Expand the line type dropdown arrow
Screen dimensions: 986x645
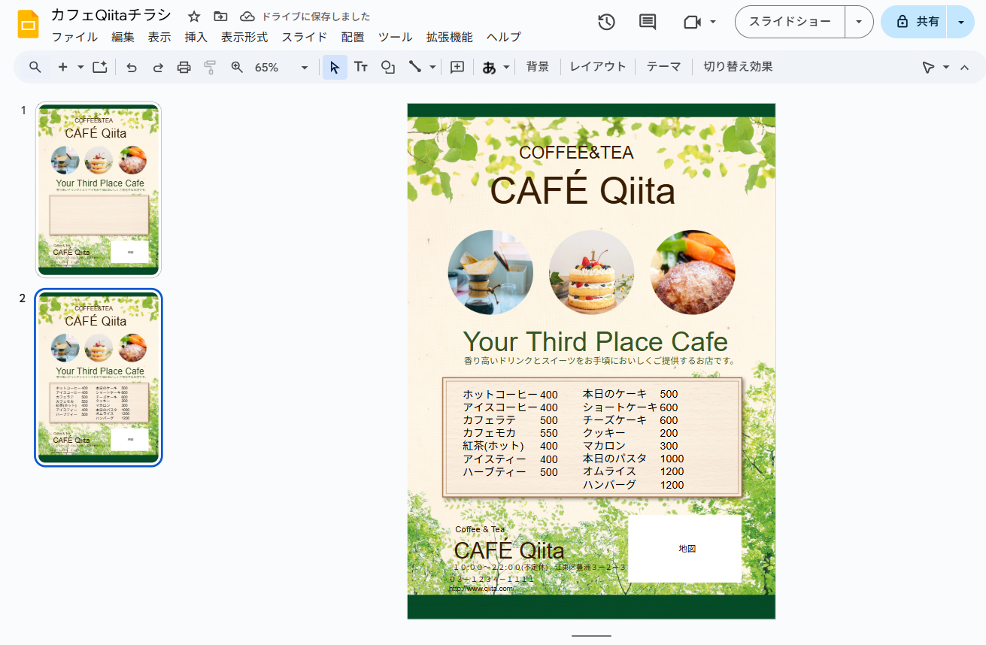pyautogui.click(x=432, y=67)
